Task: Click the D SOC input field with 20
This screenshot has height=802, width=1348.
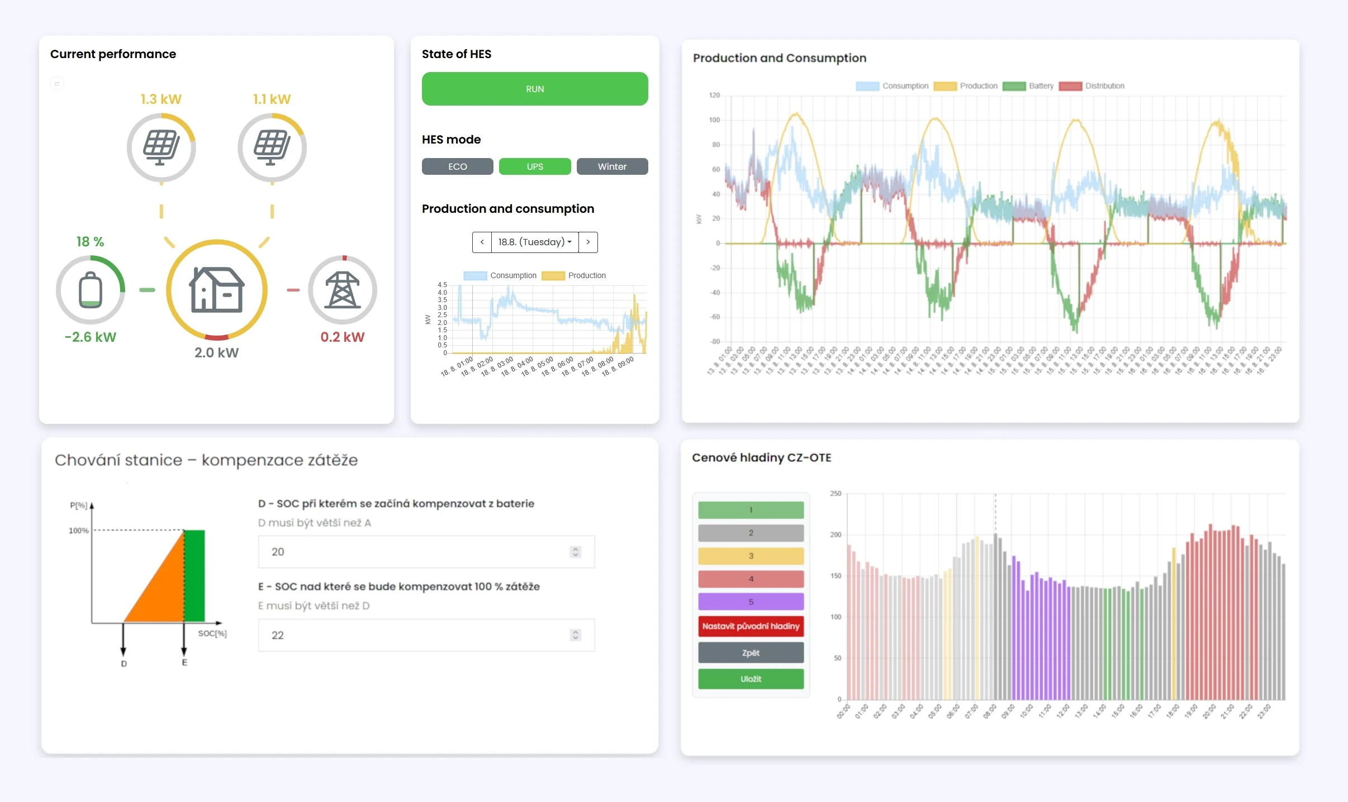Action: pos(426,552)
